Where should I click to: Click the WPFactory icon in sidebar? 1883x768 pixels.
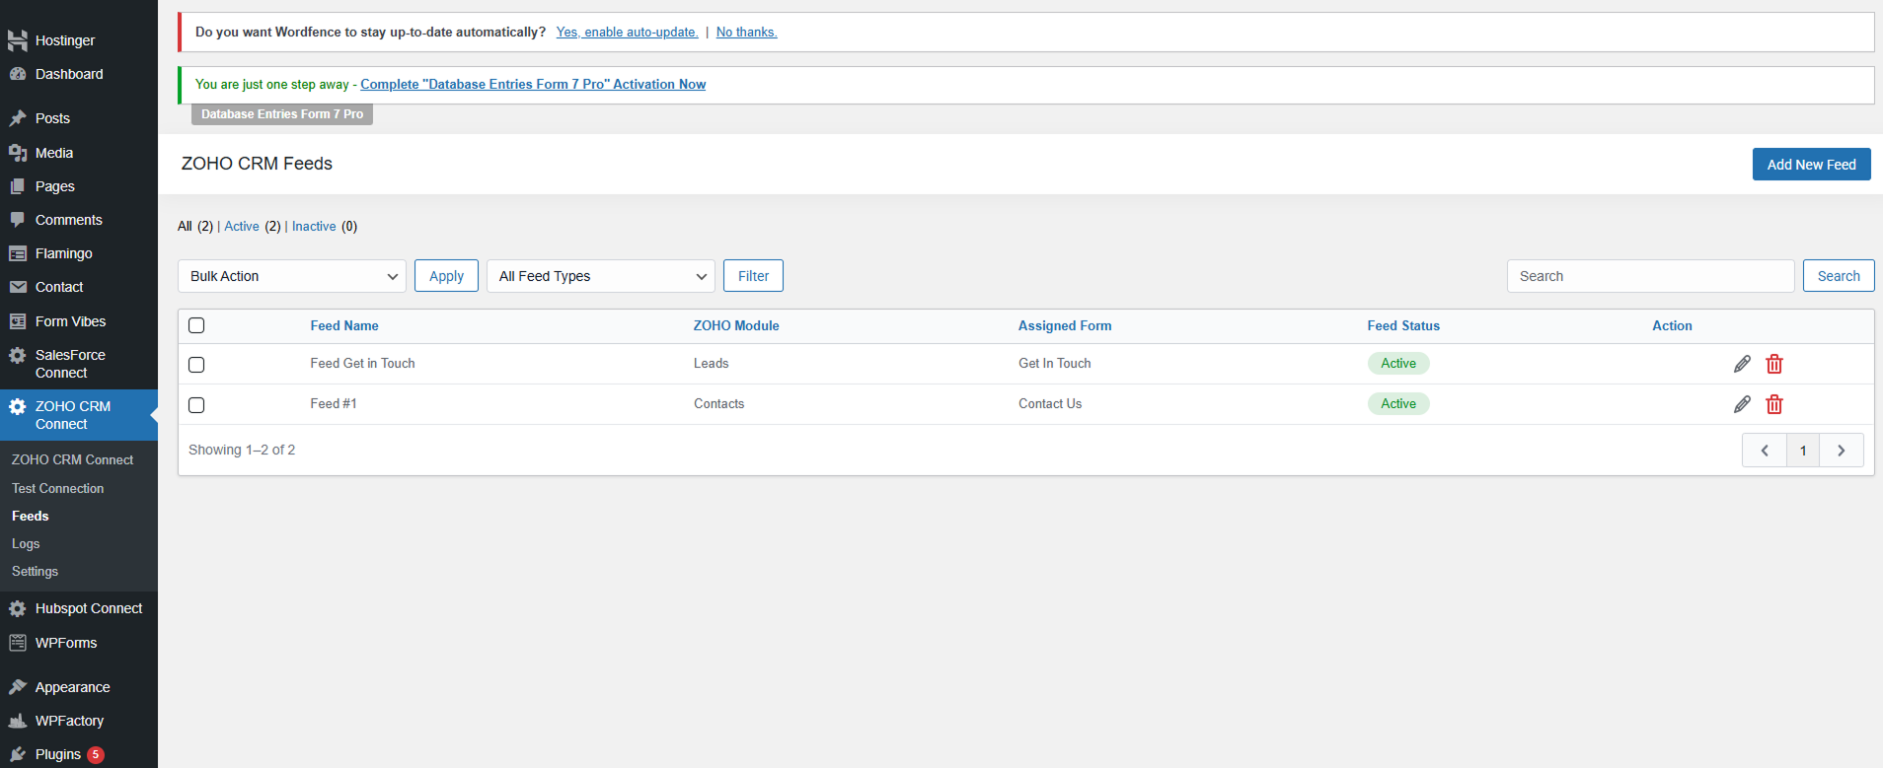(x=18, y=721)
